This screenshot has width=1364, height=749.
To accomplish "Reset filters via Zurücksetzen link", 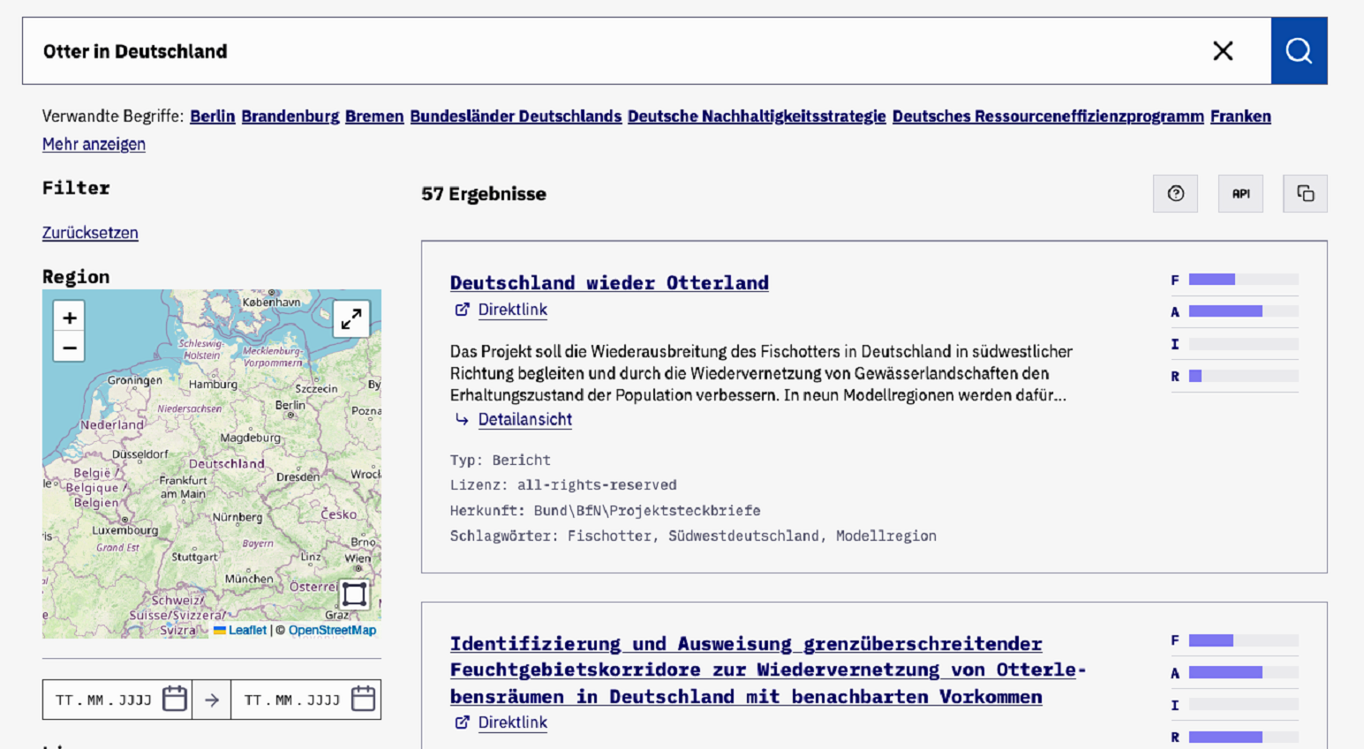I will [90, 233].
